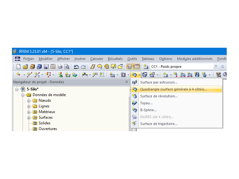Select the new line tool
Viewport: 239px width, 179px height.
pos(30,75)
